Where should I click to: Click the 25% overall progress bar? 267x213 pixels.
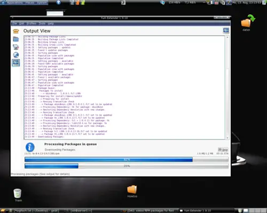tap(127, 166)
